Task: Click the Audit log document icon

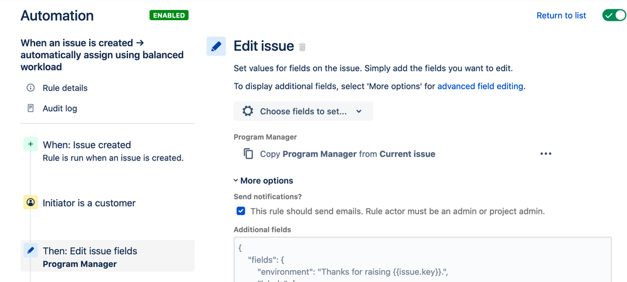Action: click(x=30, y=108)
